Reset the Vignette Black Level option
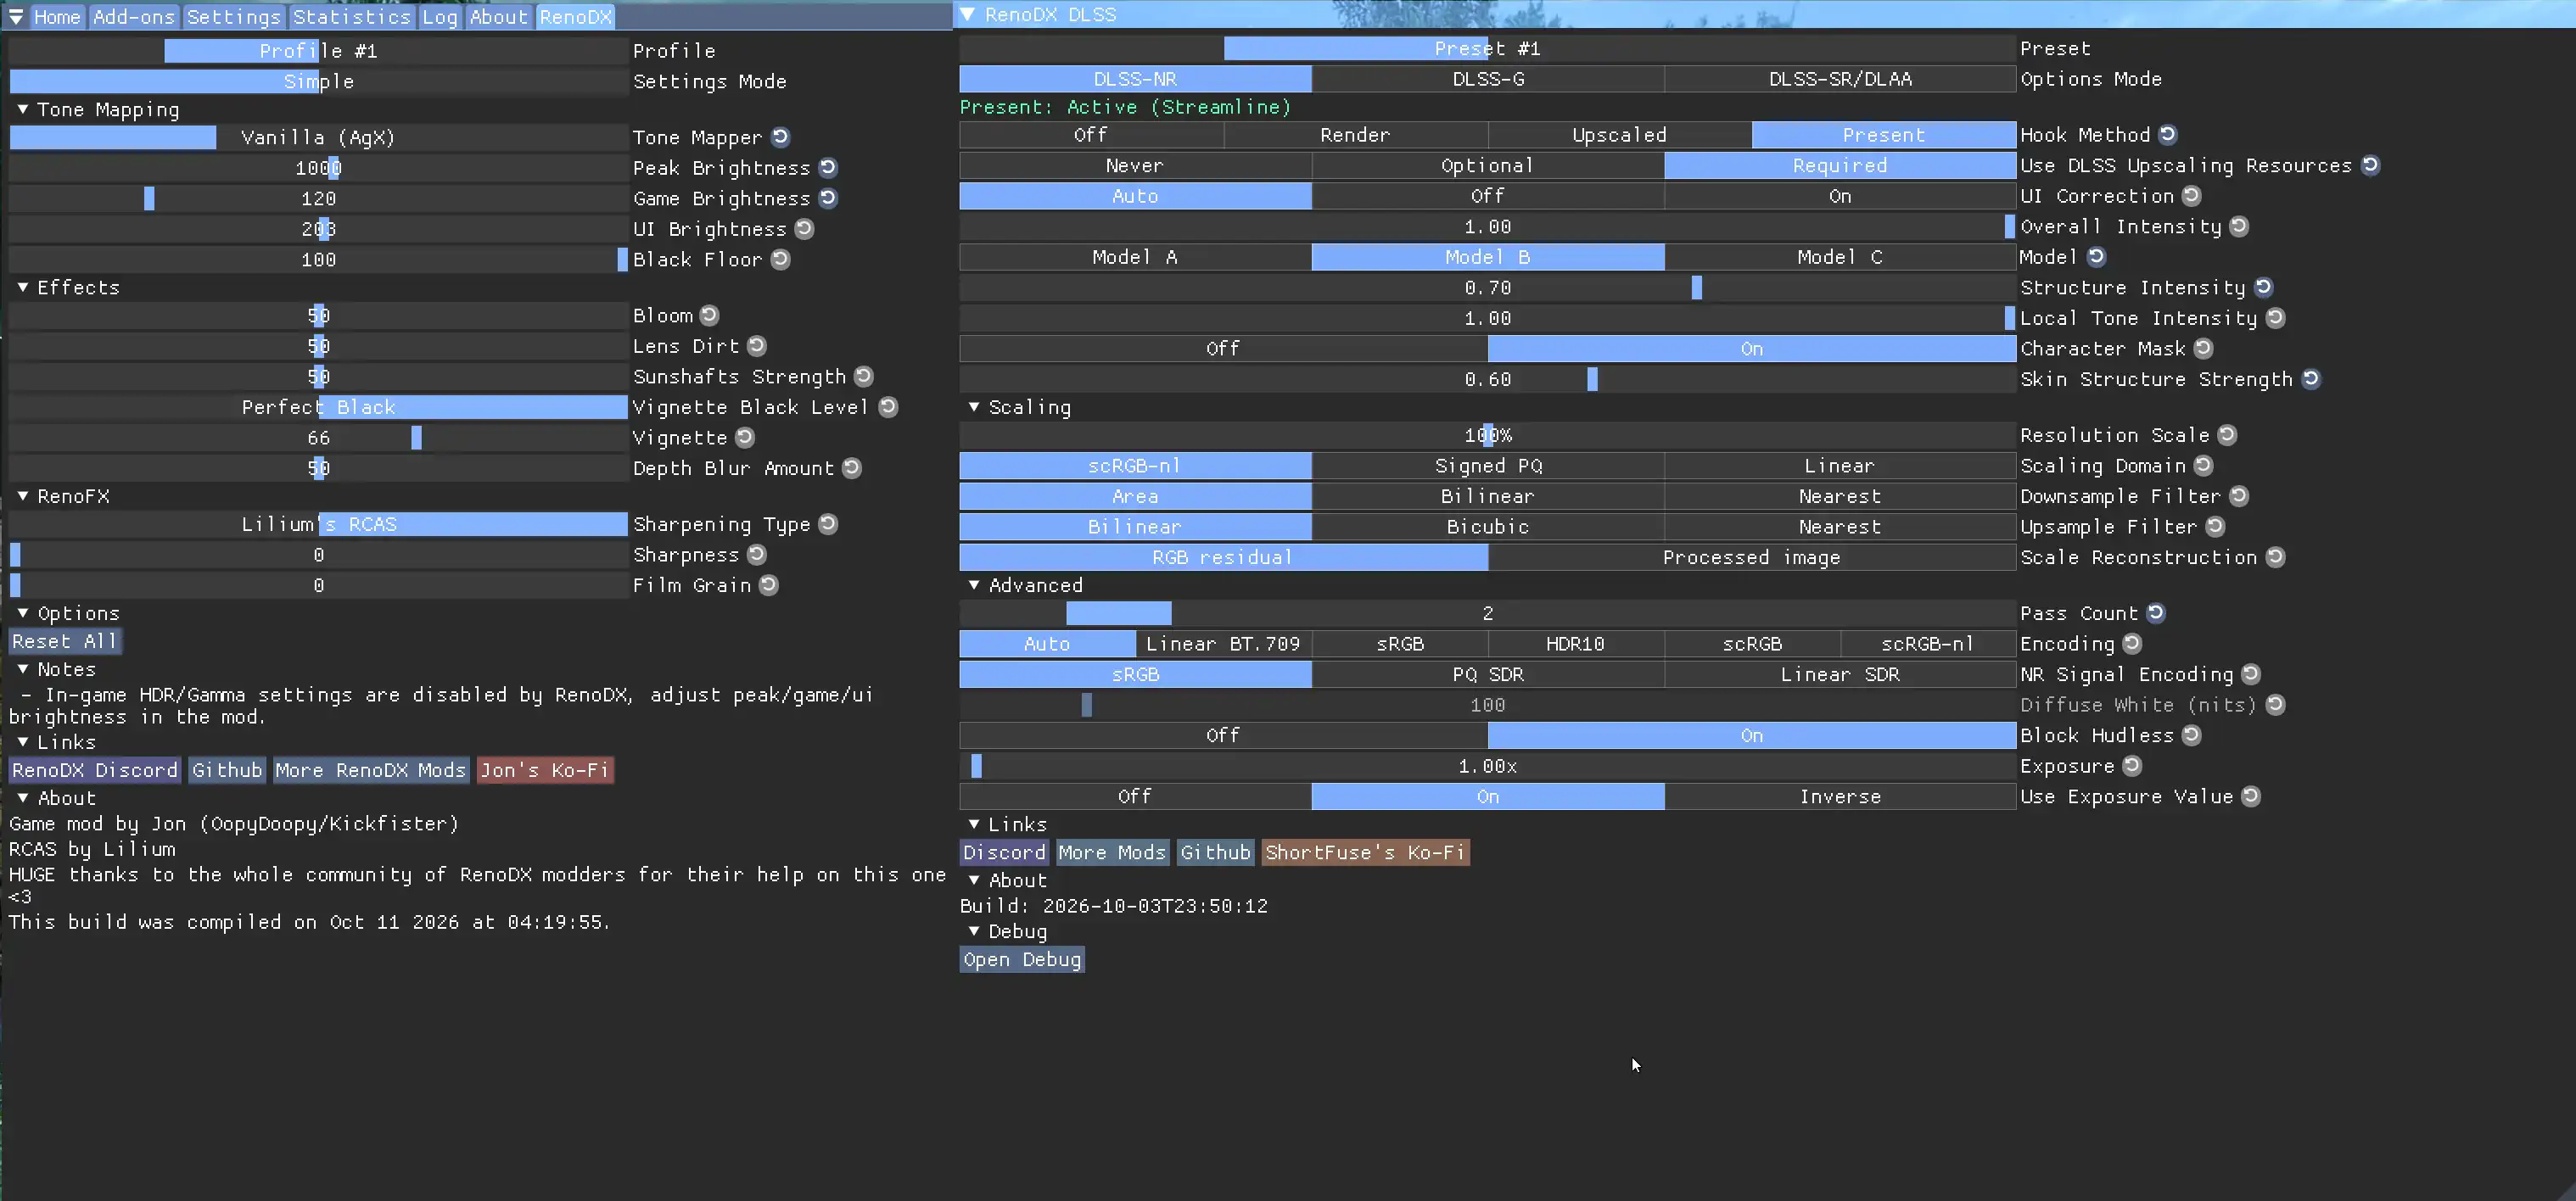 (x=888, y=406)
